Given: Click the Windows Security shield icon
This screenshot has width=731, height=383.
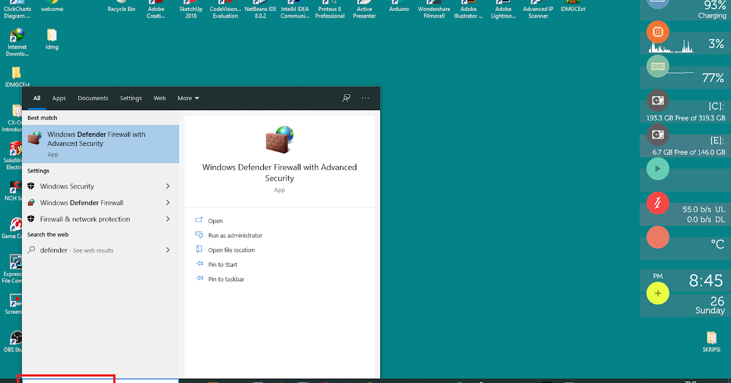Looking at the screenshot, I should pos(32,186).
